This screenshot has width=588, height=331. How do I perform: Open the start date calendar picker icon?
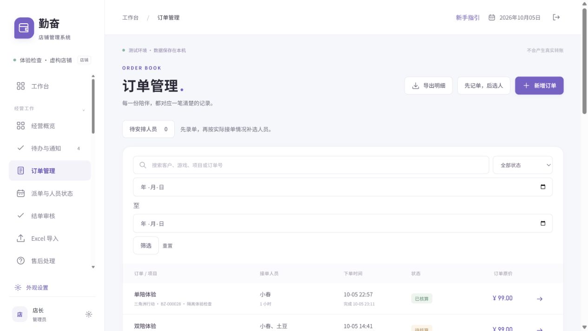pyautogui.click(x=543, y=187)
